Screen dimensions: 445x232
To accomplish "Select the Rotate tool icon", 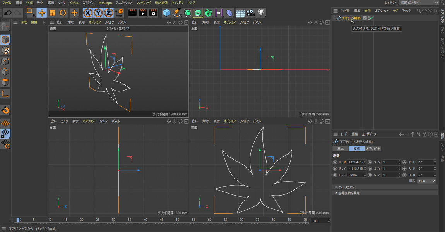I will pyautogui.click(x=63, y=13).
